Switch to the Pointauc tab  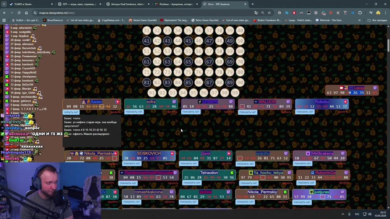click(x=176, y=4)
